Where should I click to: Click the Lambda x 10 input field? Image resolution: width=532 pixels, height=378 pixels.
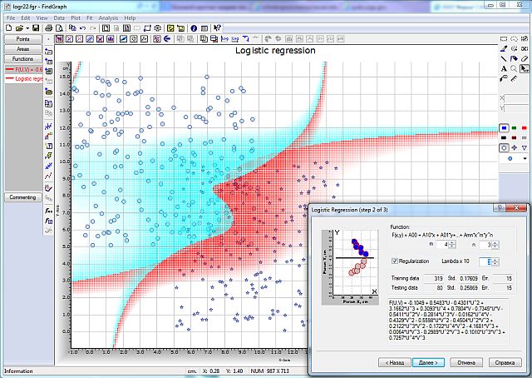coord(485,261)
